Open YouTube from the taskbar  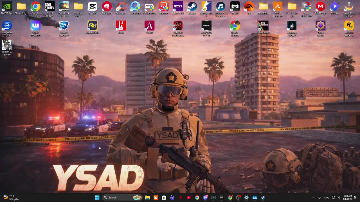click(189, 198)
